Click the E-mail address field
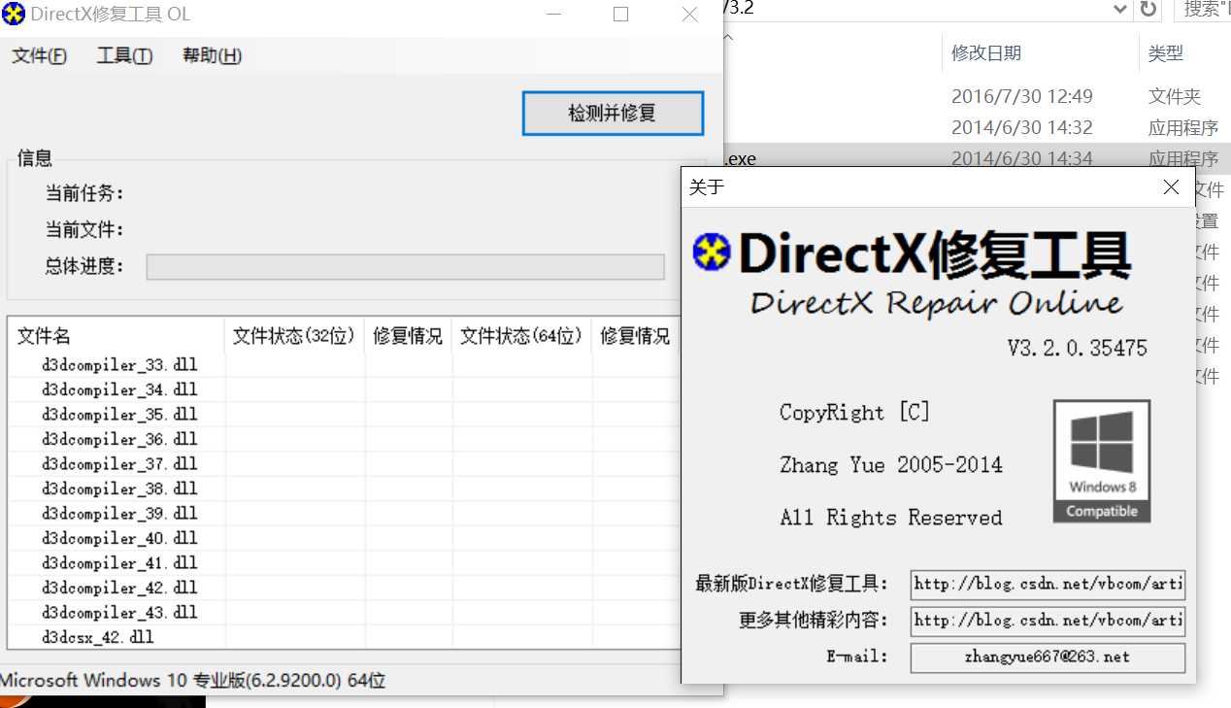 pos(1048,657)
